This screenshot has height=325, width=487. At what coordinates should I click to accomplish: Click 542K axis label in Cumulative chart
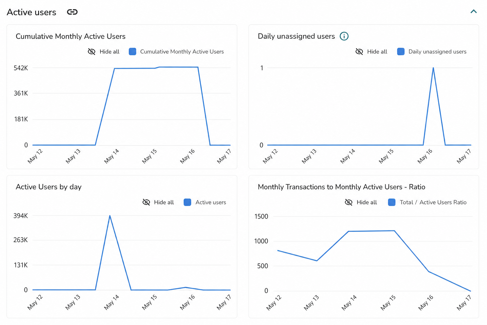point(21,68)
